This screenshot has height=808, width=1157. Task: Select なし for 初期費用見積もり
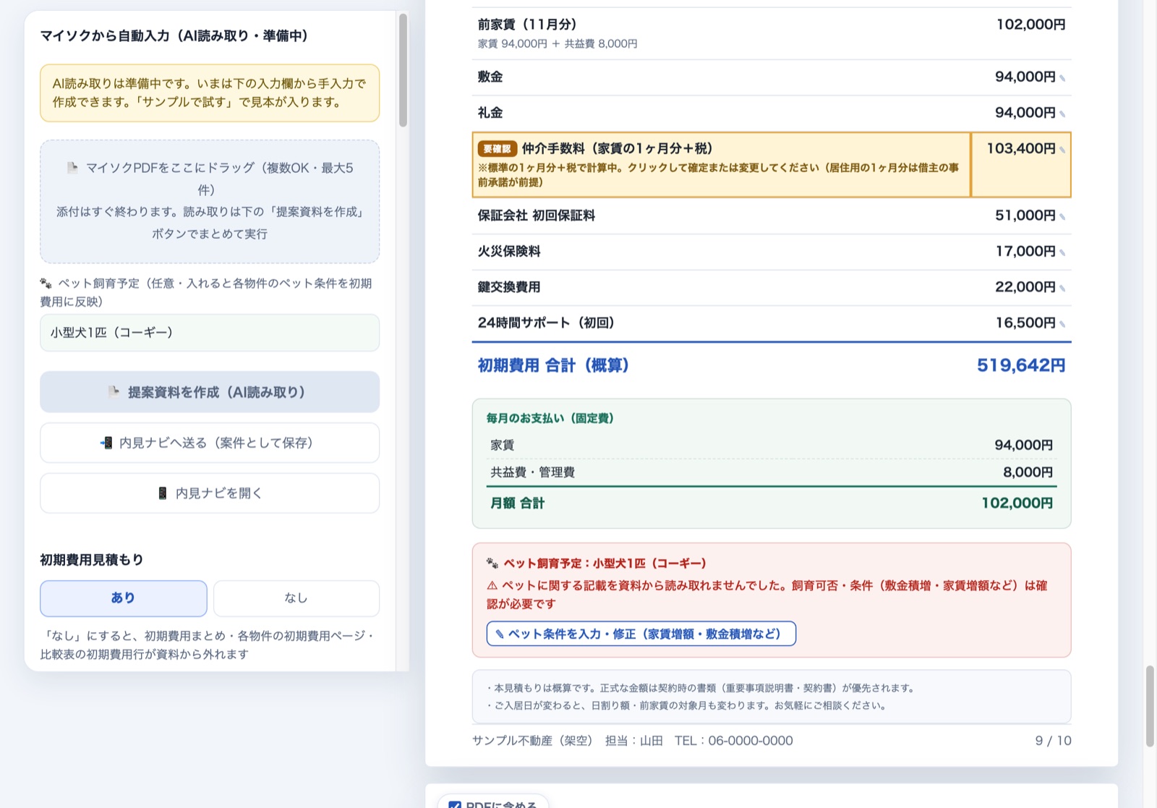[296, 598]
